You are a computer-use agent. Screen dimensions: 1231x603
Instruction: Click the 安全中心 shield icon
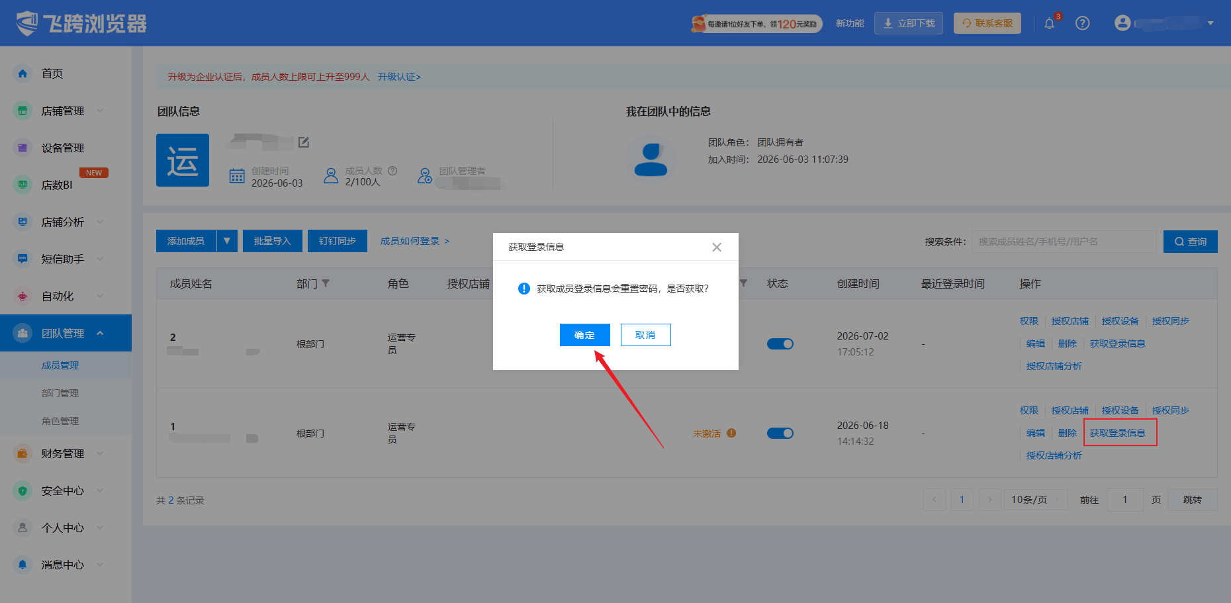(x=23, y=490)
